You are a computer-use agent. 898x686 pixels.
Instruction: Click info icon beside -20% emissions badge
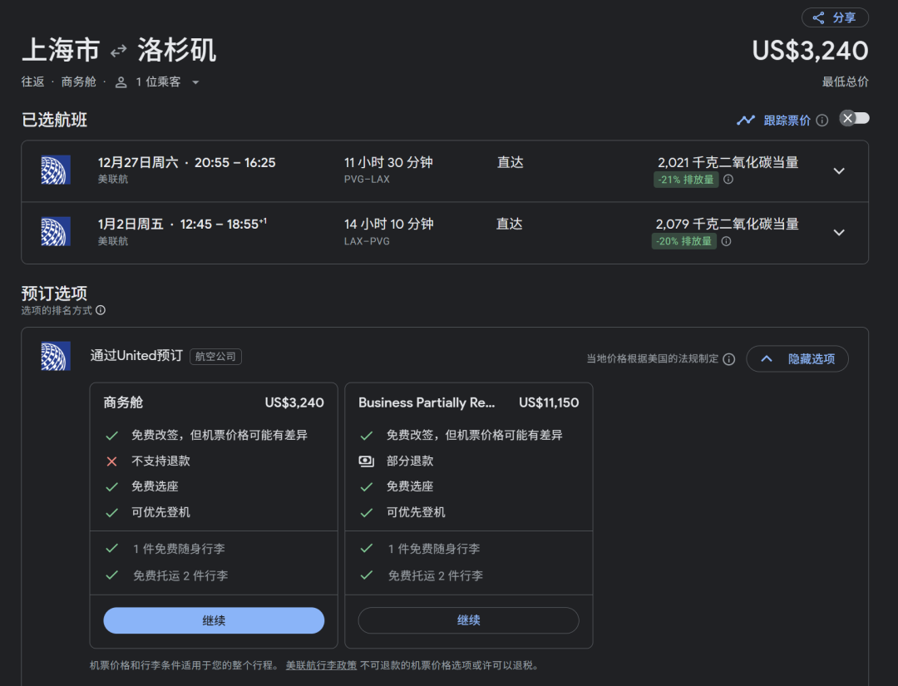coord(726,241)
